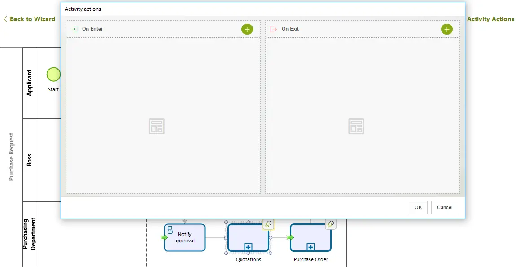
Task: Click the green arrow on Notify approval
Action: point(164,237)
